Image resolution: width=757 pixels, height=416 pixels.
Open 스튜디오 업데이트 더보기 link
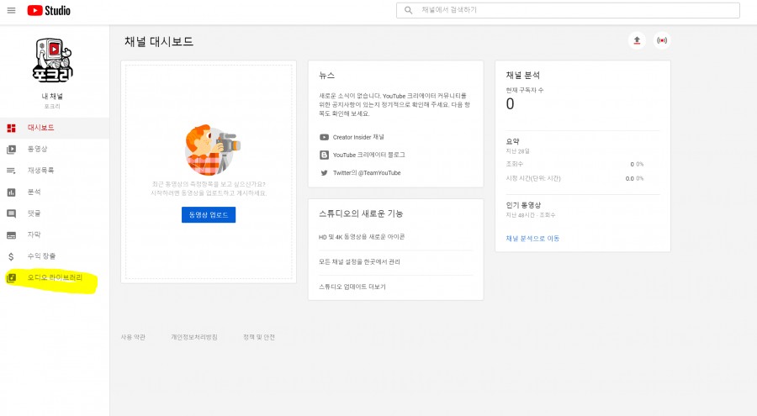point(352,287)
